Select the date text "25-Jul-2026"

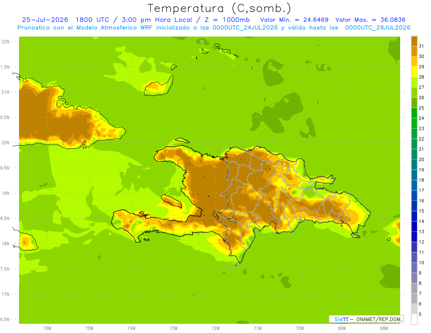(45, 20)
